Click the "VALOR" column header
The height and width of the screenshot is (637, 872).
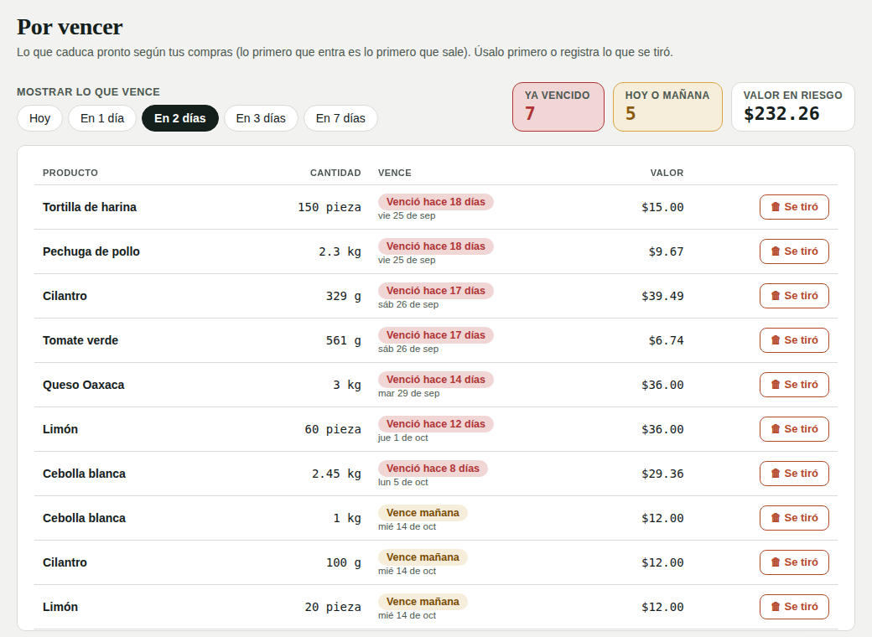[x=667, y=173]
